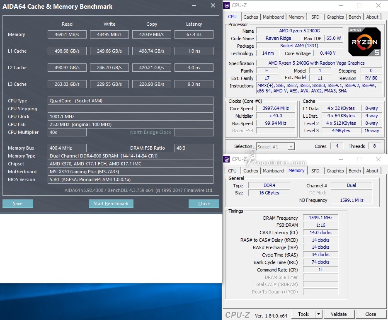
Task: Click the Close button in CPU-Z
Action: coord(371,314)
